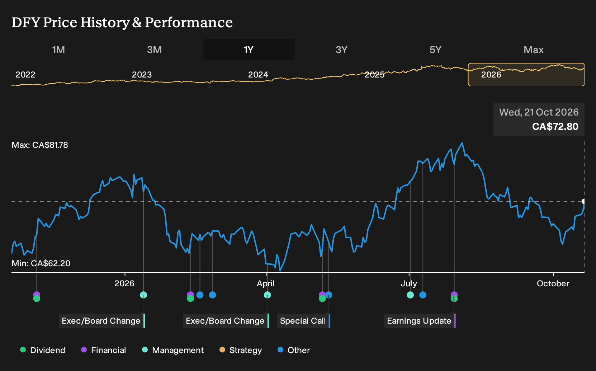Click the Min: CA$62.20 label
Screen dimensions: 596x371
[x=41, y=263]
